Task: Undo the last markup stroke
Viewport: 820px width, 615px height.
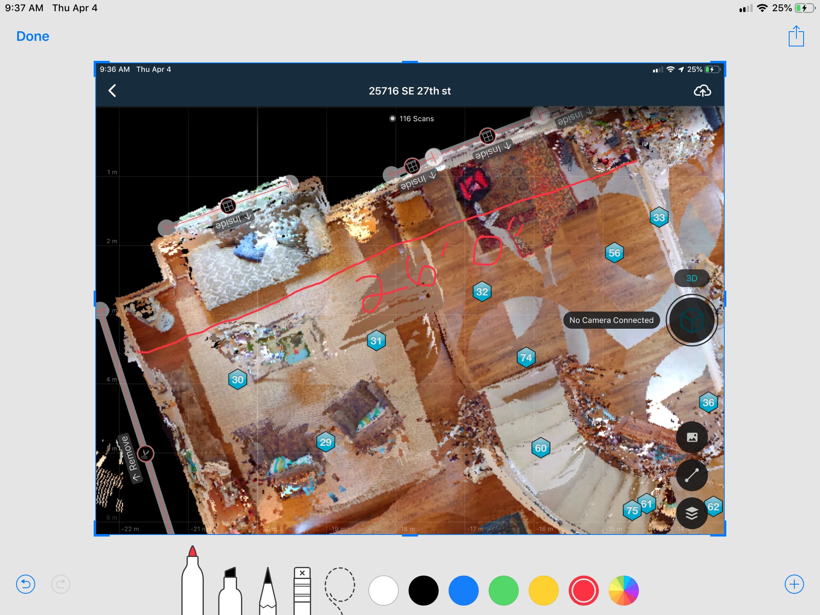Action: tap(26, 584)
